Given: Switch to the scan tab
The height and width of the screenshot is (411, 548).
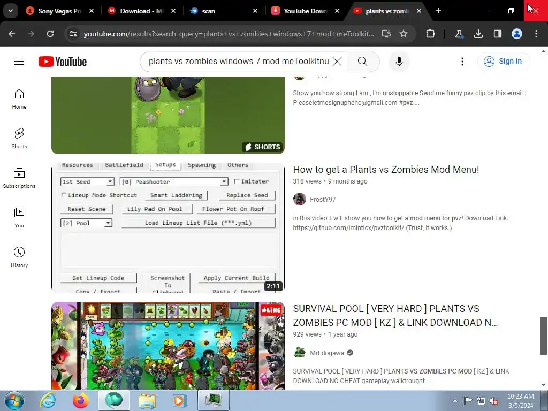Looking at the screenshot, I should 224,11.
